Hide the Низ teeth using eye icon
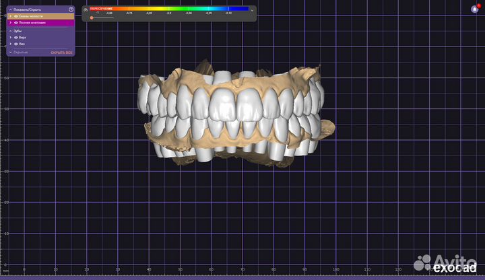Screen dimensions: 485x280 coord(15,44)
